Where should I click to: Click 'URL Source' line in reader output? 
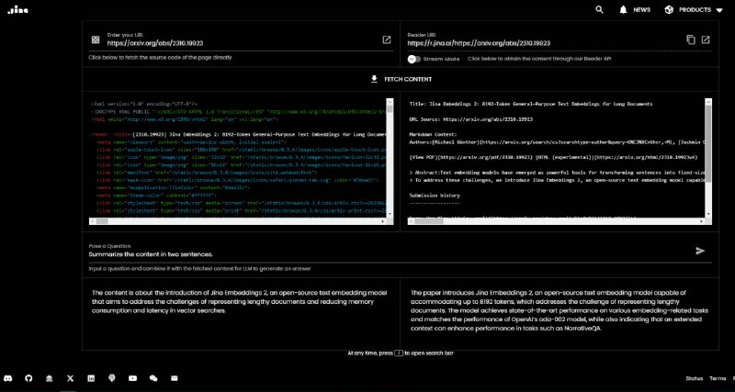click(471, 119)
